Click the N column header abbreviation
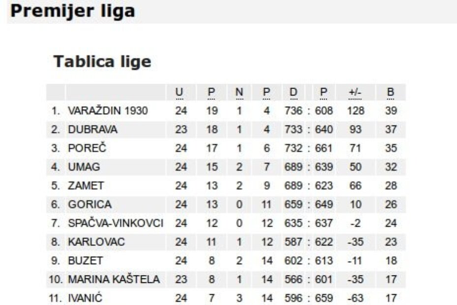457x305 pixels. [239, 92]
